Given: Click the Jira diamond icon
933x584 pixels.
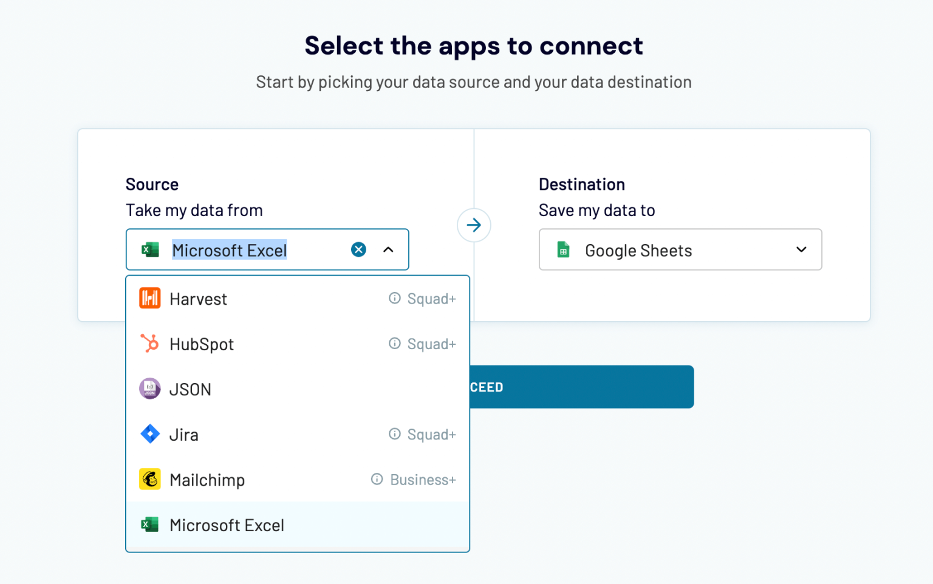Looking at the screenshot, I should 149,433.
